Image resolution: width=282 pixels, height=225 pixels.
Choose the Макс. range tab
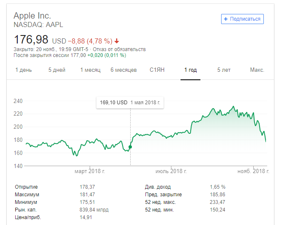tap(257, 70)
